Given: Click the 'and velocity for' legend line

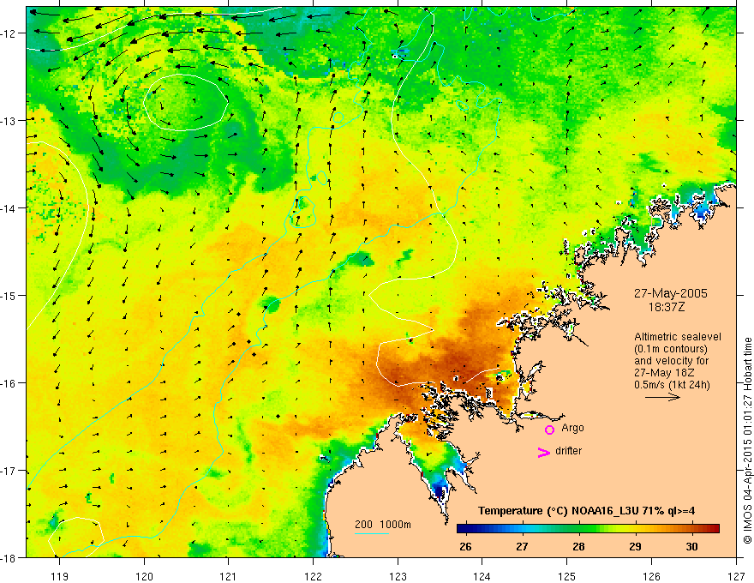Looking at the screenshot, I should (671, 361).
